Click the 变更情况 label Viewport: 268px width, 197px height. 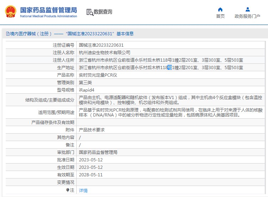tap(66, 182)
